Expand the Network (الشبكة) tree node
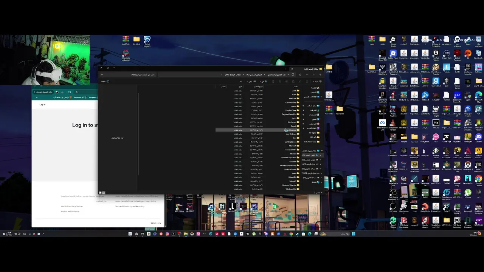Viewport: 484px width, 272px height. [322, 182]
